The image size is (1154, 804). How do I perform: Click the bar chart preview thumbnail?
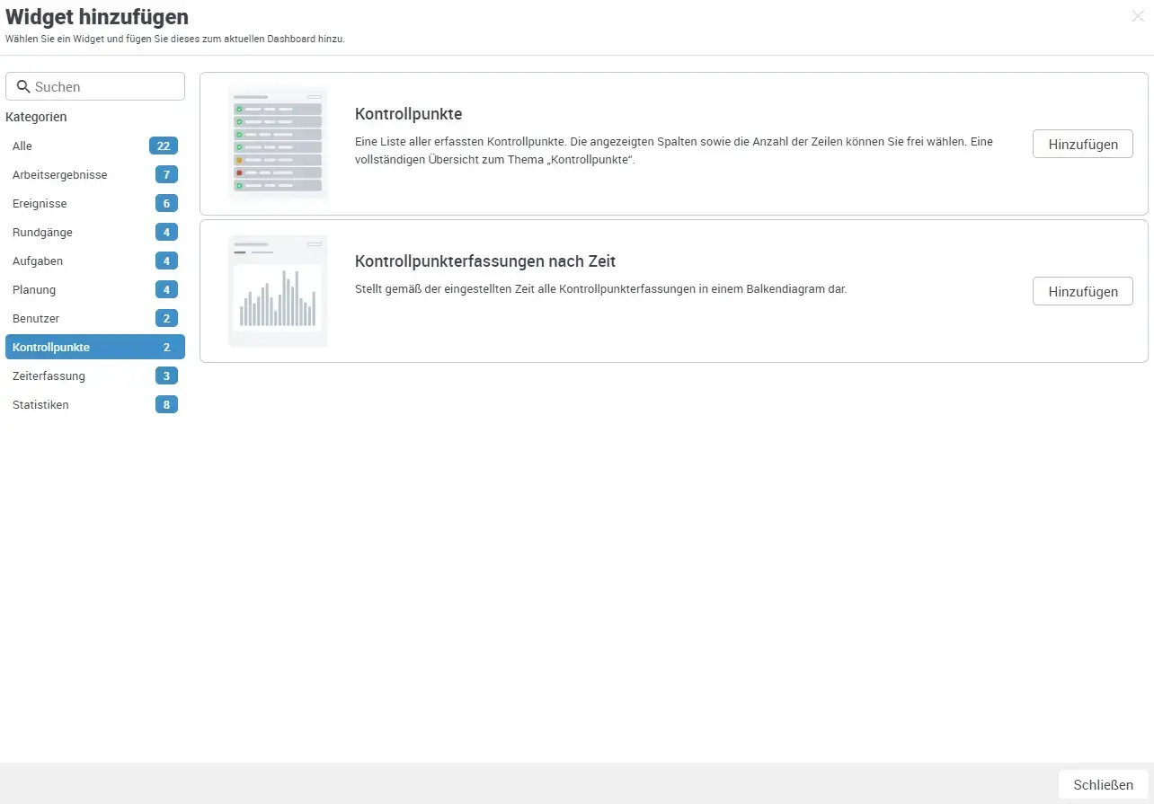pos(278,290)
